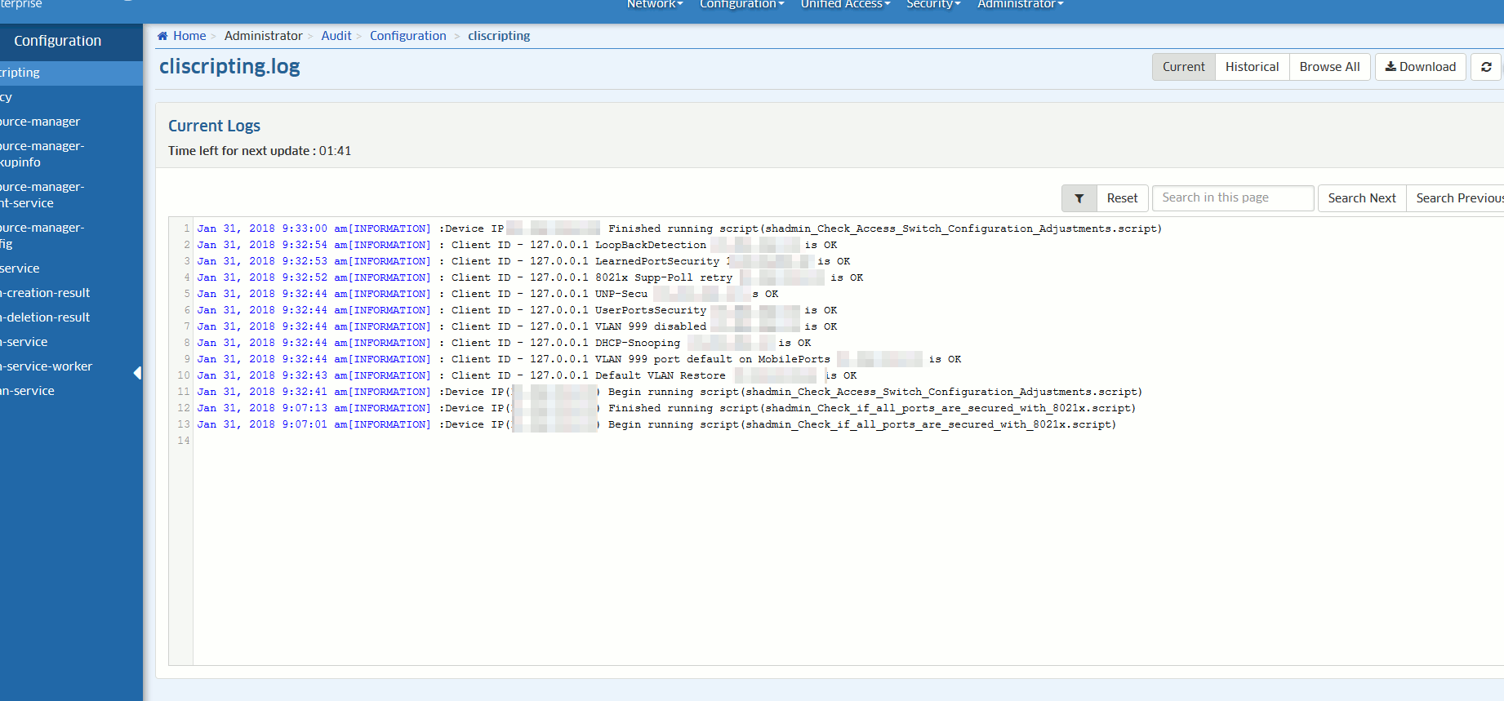This screenshot has height=701, width=1504.
Task: Collapse the sidebar using arrow handle
Action: click(x=137, y=373)
